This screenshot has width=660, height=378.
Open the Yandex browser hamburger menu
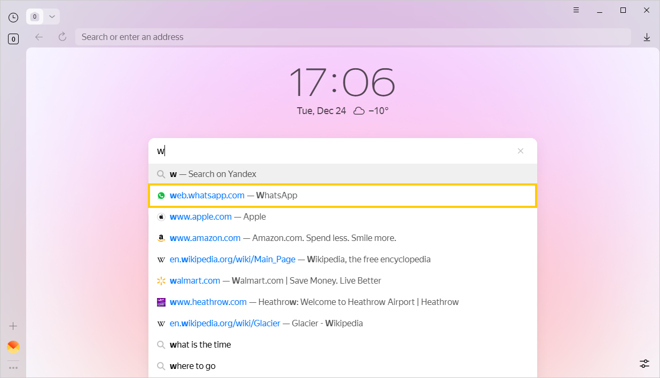click(x=576, y=10)
